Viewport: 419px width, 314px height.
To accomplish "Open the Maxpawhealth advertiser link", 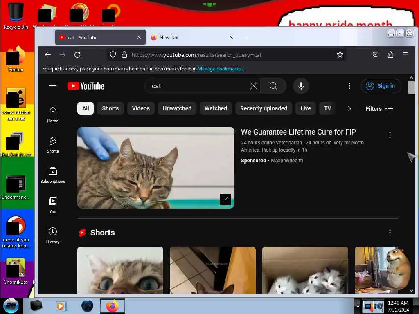I will 287,160.
